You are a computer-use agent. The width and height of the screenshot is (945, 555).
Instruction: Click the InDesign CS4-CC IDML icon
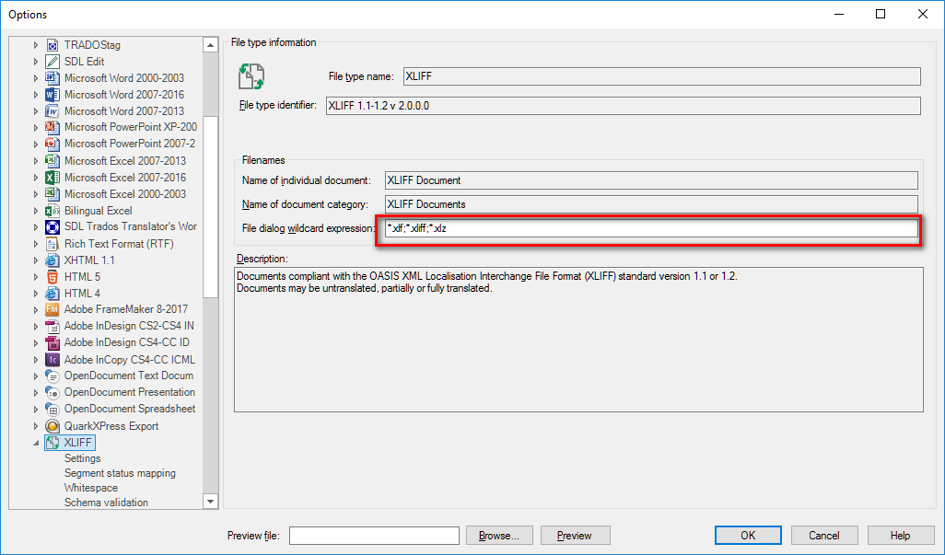click(52, 342)
